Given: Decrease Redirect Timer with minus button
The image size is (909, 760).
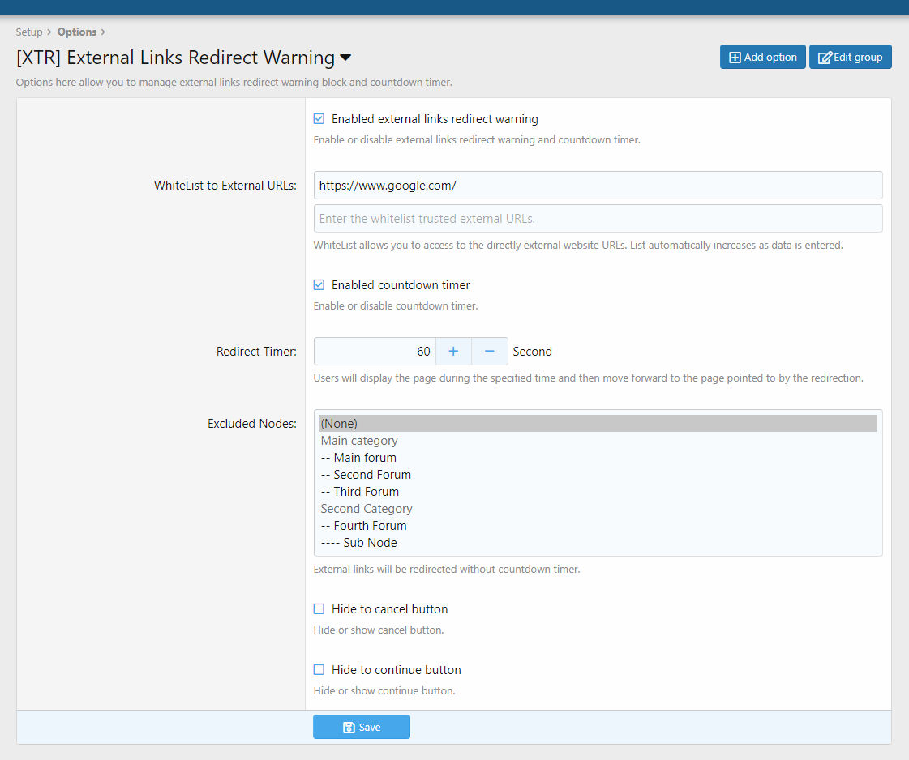Looking at the screenshot, I should (x=490, y=352).
